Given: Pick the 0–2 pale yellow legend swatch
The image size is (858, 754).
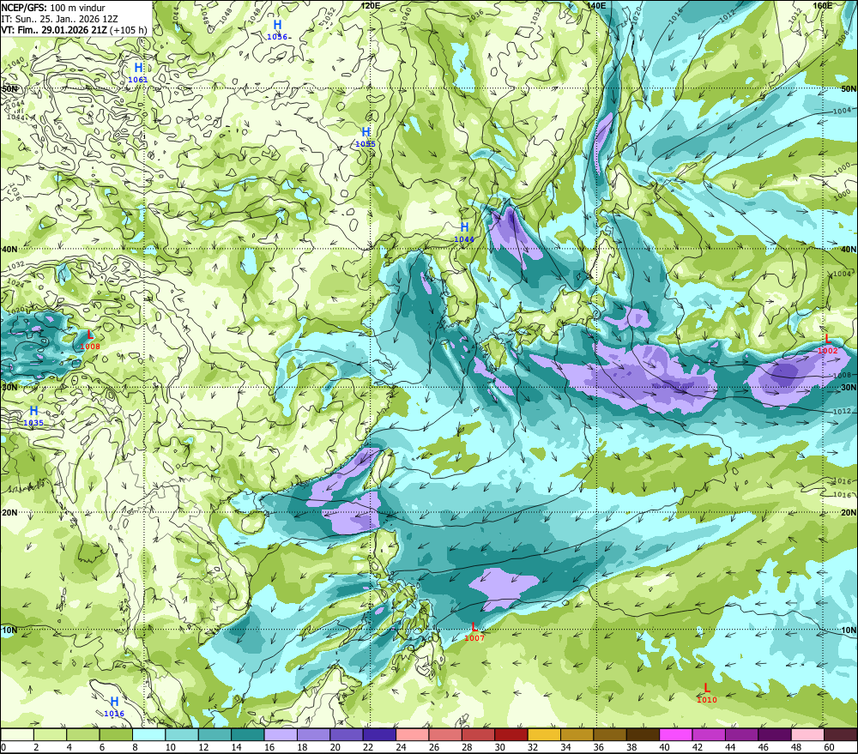Looking at the screenshot, I should 17,734.
